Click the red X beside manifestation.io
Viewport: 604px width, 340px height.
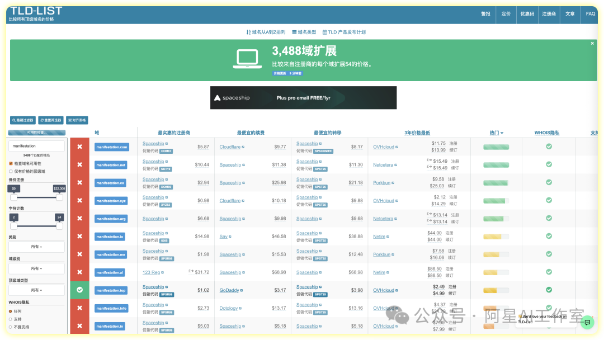(80, 236)
